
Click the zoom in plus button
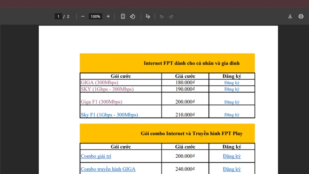[x=108, y=16]
